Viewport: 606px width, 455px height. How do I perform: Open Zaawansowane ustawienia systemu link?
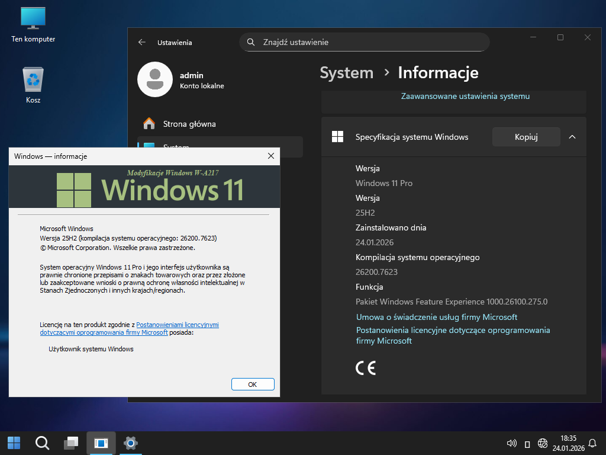point(465,96)
